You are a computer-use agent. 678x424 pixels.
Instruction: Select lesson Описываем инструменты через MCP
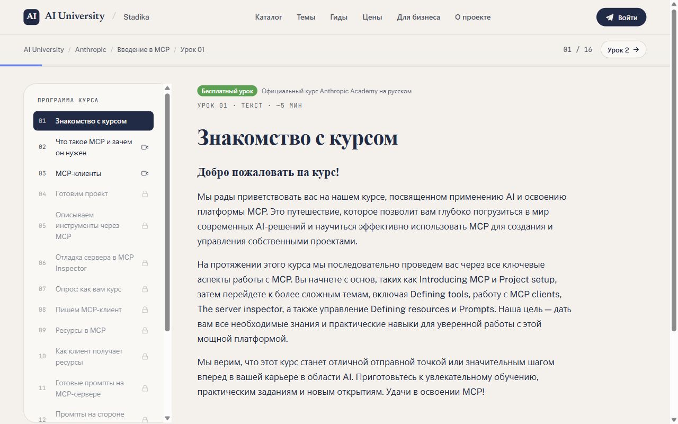tap(93, 226)
